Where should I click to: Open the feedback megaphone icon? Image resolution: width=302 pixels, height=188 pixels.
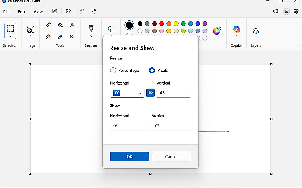tap(276, 11)
